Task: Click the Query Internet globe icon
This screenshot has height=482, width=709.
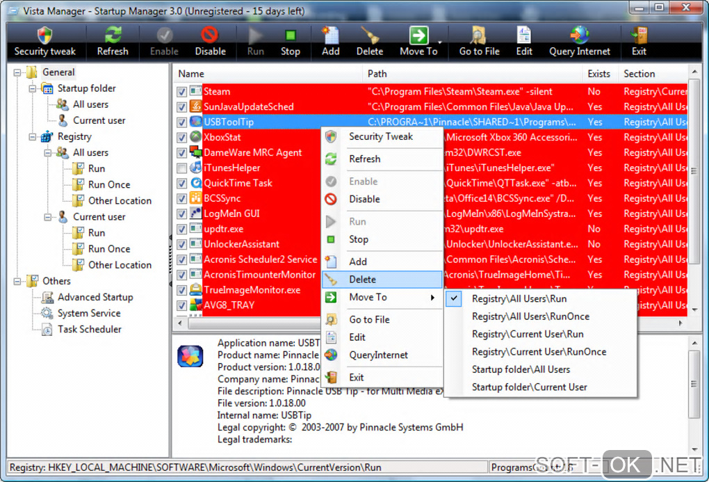Action: (x=579, y=35)
